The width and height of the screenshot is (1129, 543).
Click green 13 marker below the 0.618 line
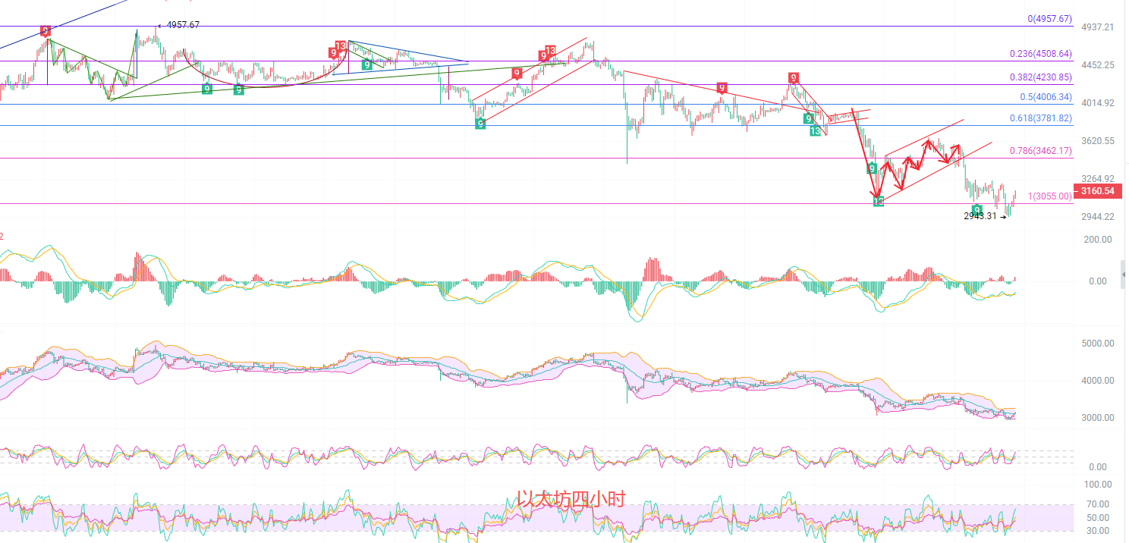point(815,131)
